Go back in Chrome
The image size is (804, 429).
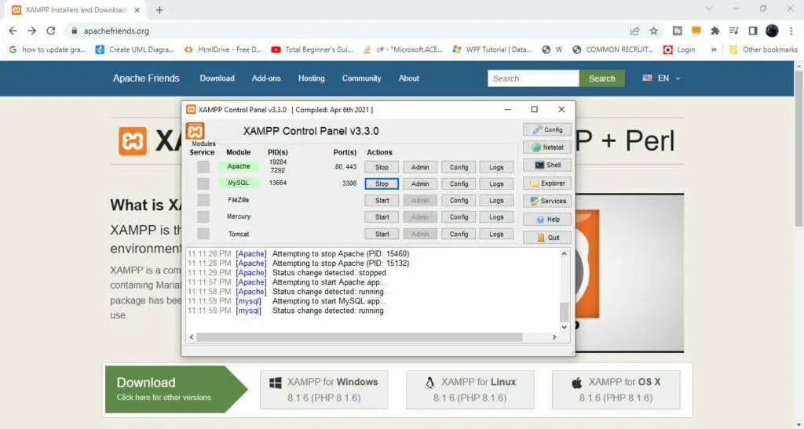coord(13,31)
